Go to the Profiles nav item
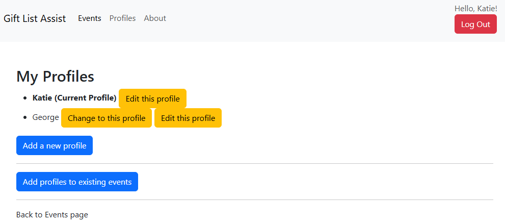Viewport: 505px width, 224px height. (x=122, y=18)
